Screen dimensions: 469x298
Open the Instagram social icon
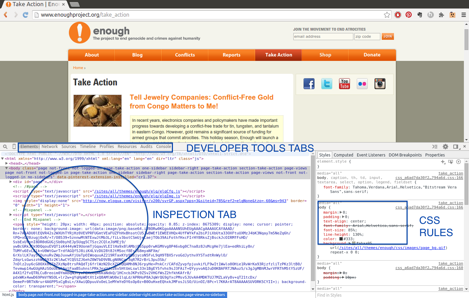[x=380, y=84]
